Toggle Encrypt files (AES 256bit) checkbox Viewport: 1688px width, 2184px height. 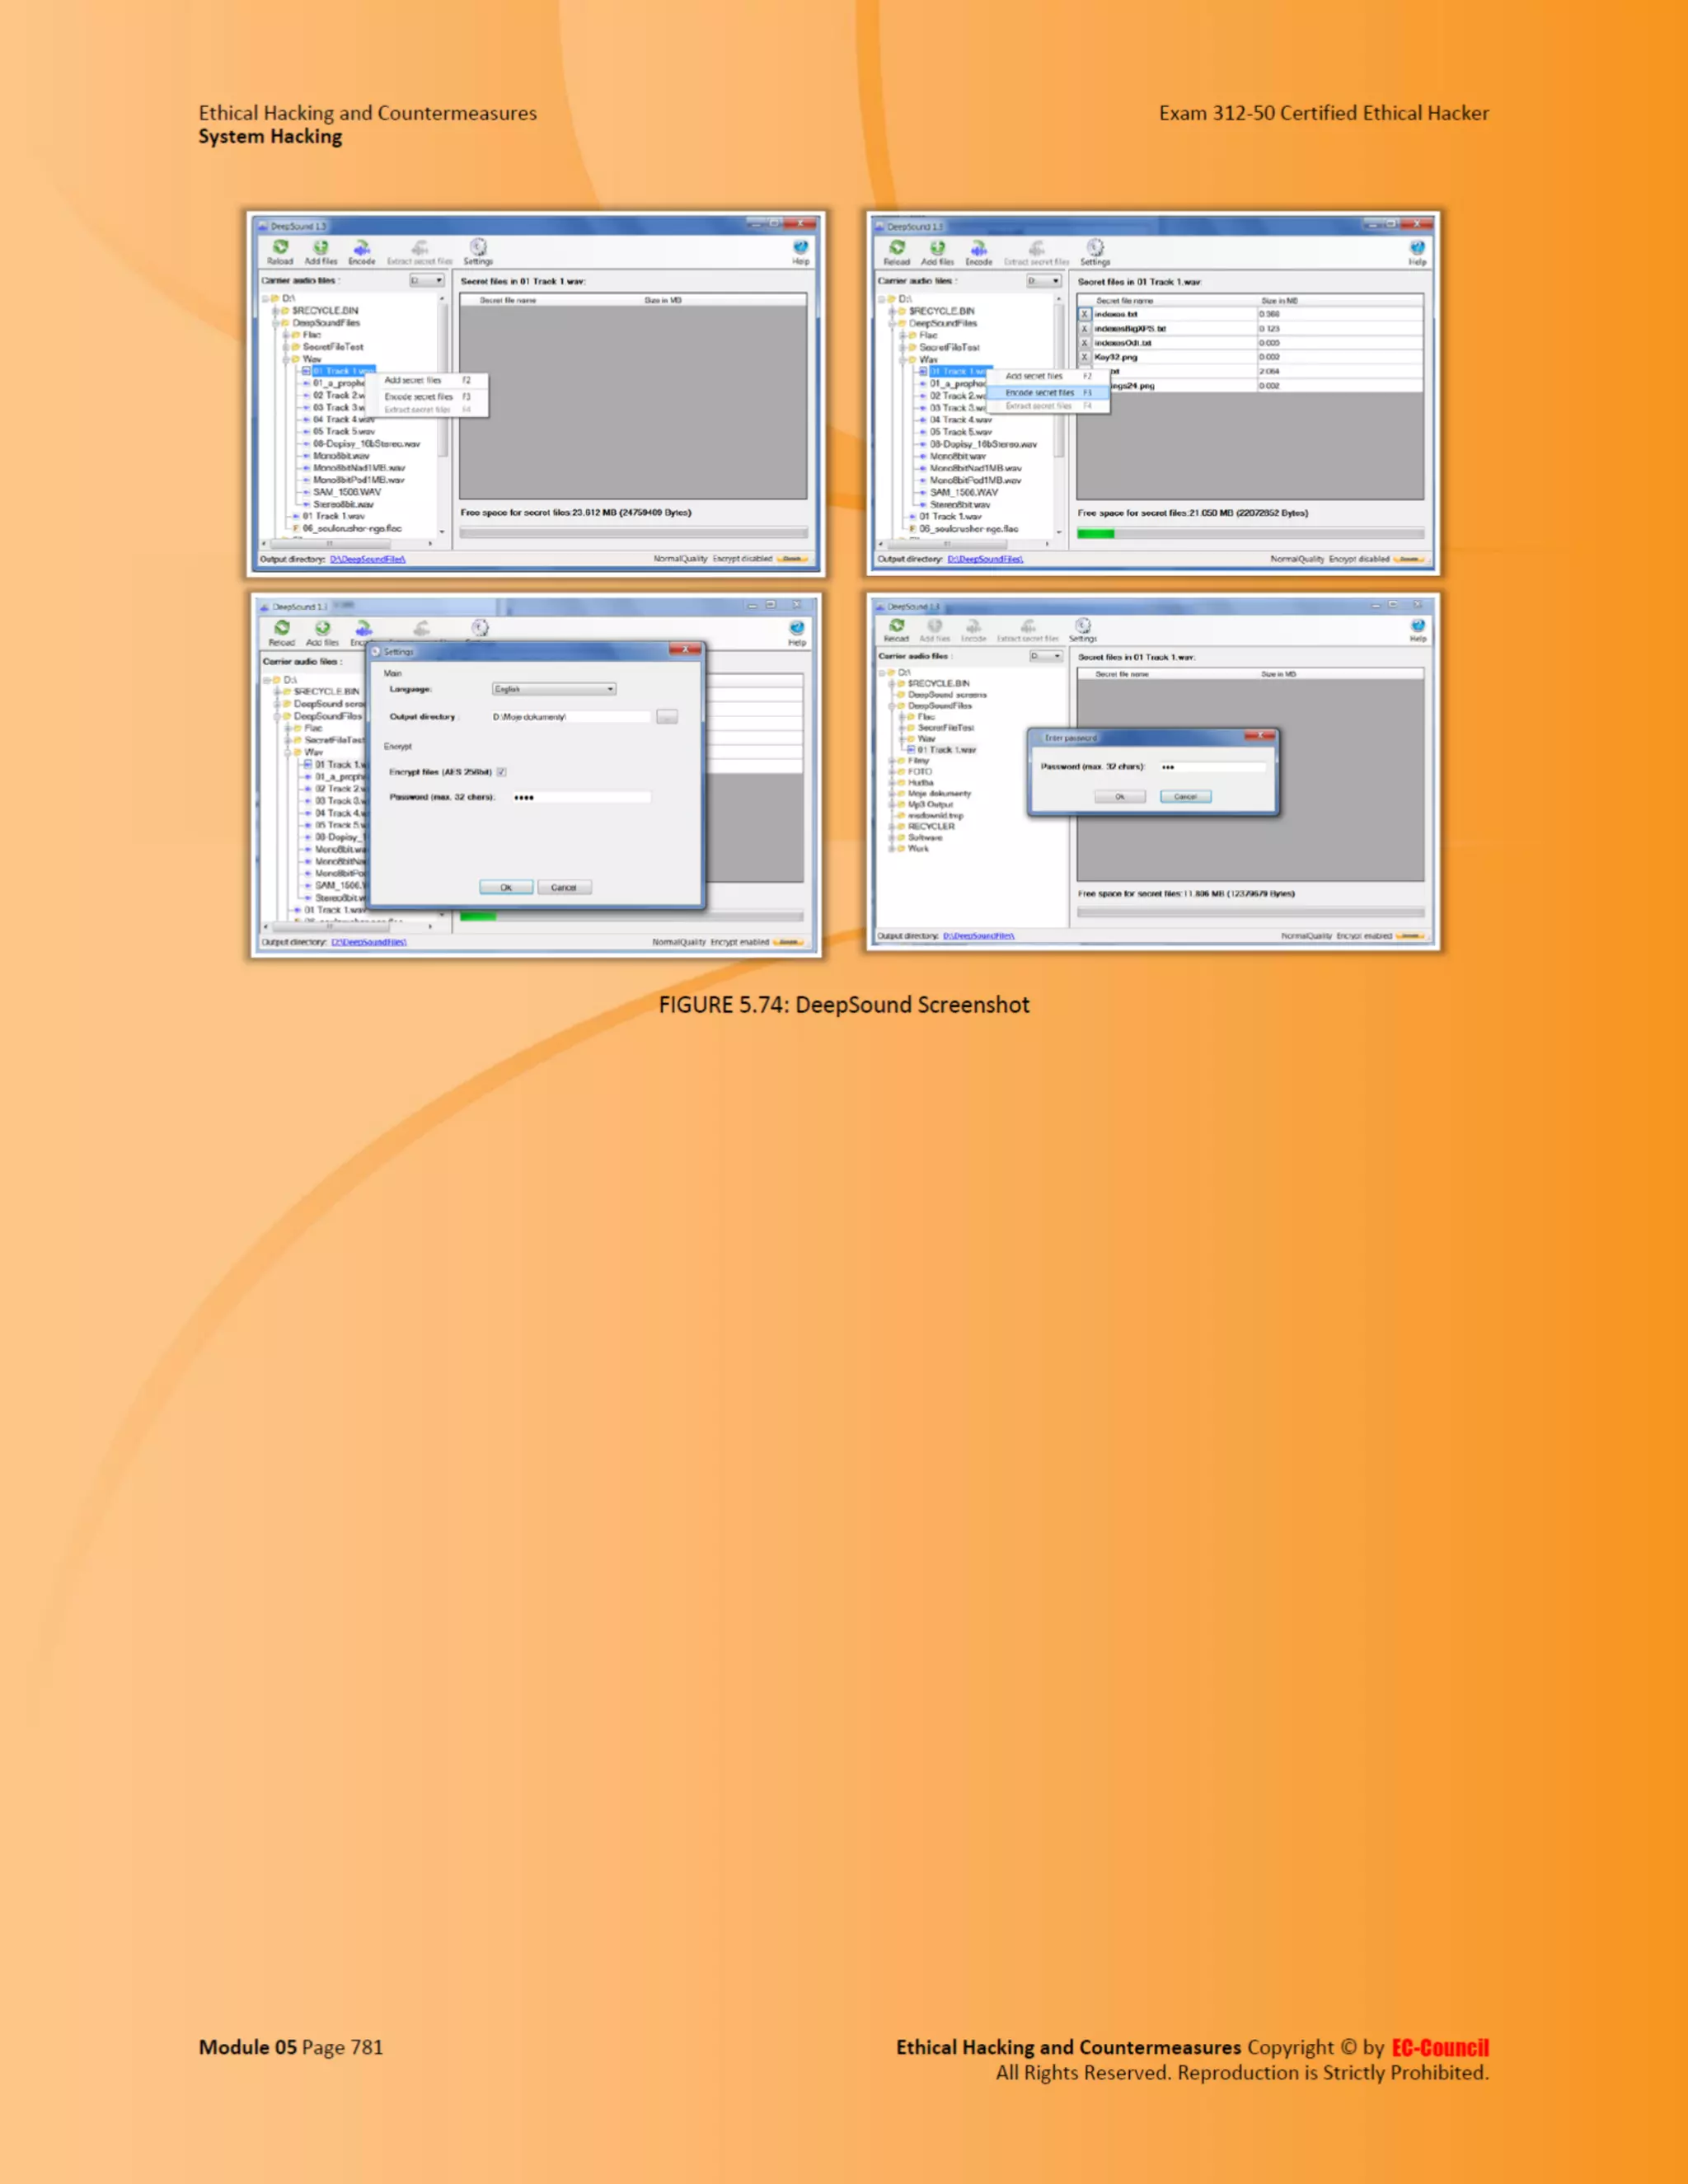[502, 772]
